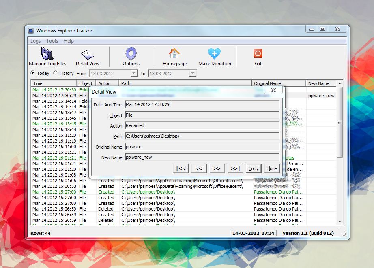
Task: Sort by the Original Name column header
Action: [x=279, y=83]
